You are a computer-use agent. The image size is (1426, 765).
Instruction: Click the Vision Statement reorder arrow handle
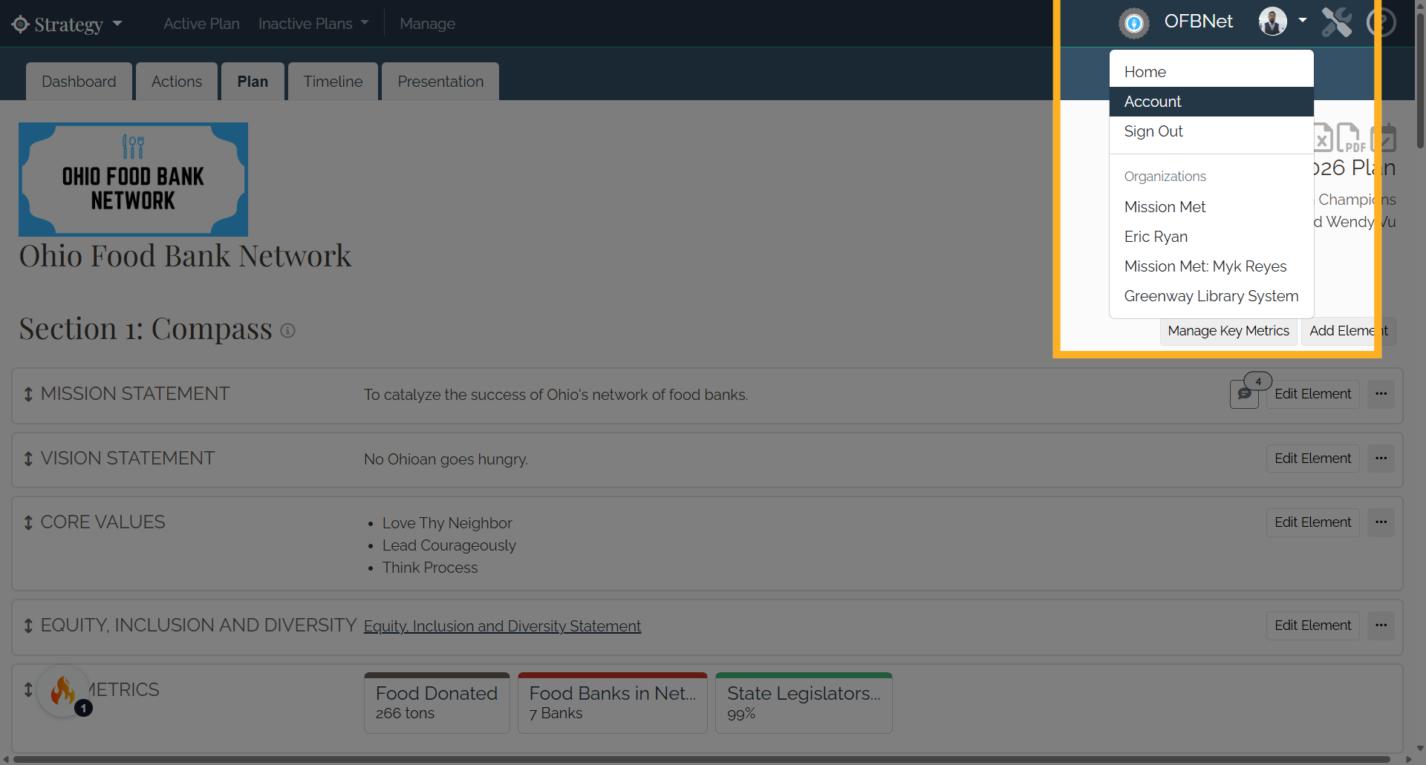pos(28,459)
